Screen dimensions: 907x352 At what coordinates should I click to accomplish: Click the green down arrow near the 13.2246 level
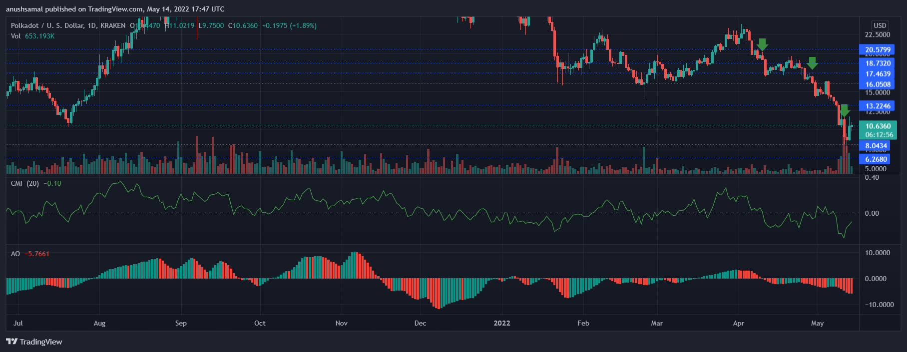click(844, 111)
